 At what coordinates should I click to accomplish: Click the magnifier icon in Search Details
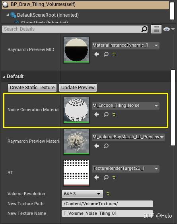[x=144, y=29]
